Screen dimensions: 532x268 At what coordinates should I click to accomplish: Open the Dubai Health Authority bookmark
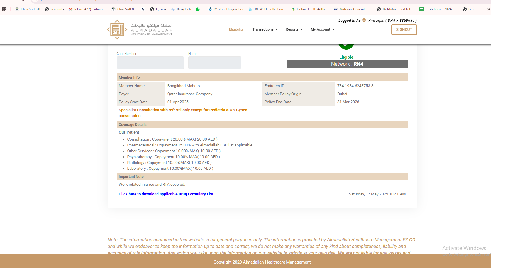[x=310, y=9]
